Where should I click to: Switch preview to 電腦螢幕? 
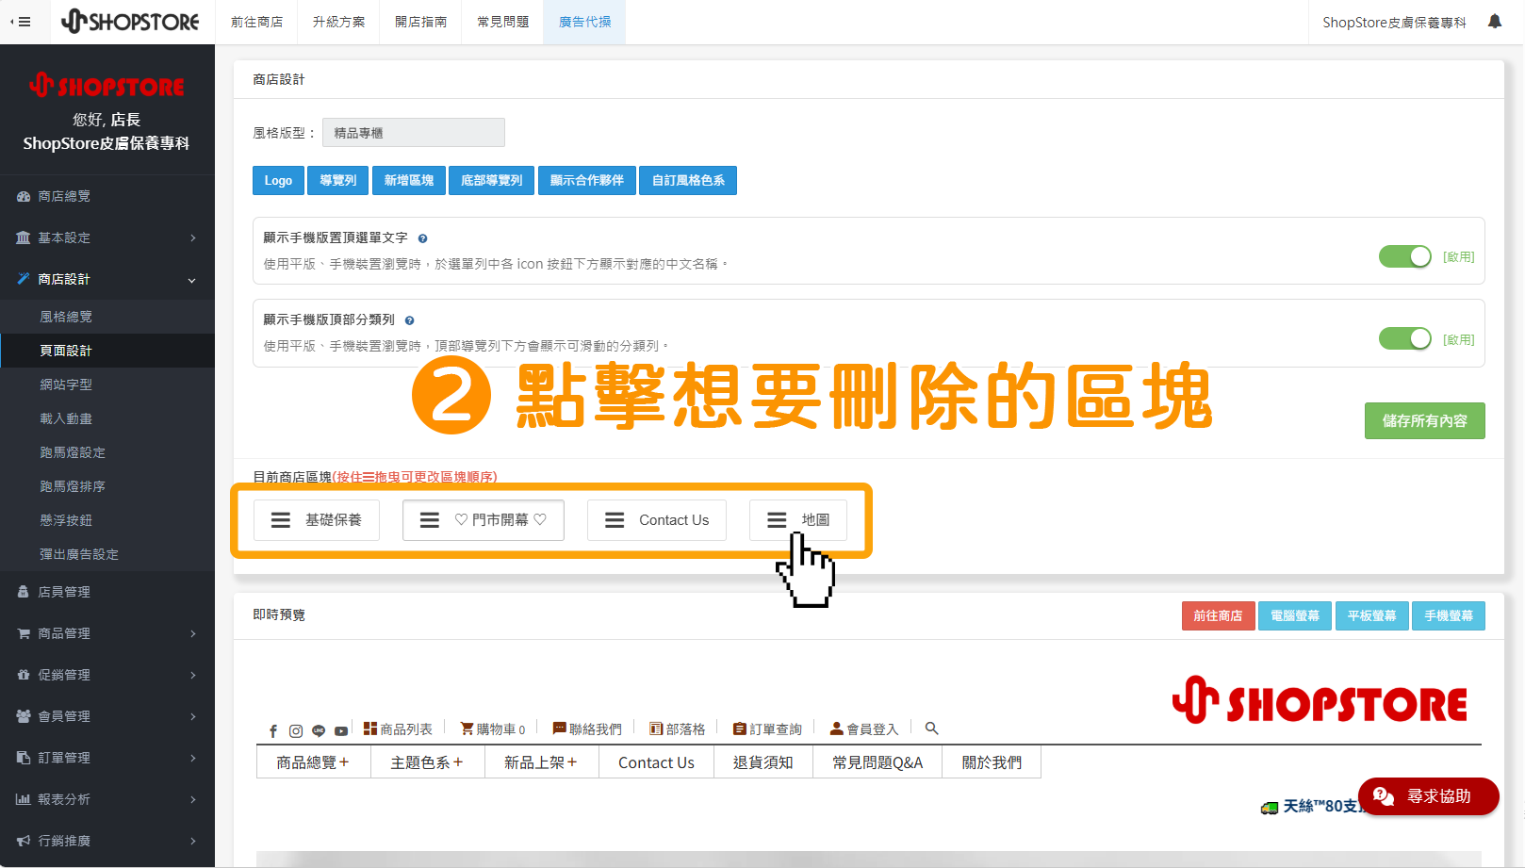[x=1295, y=615]
